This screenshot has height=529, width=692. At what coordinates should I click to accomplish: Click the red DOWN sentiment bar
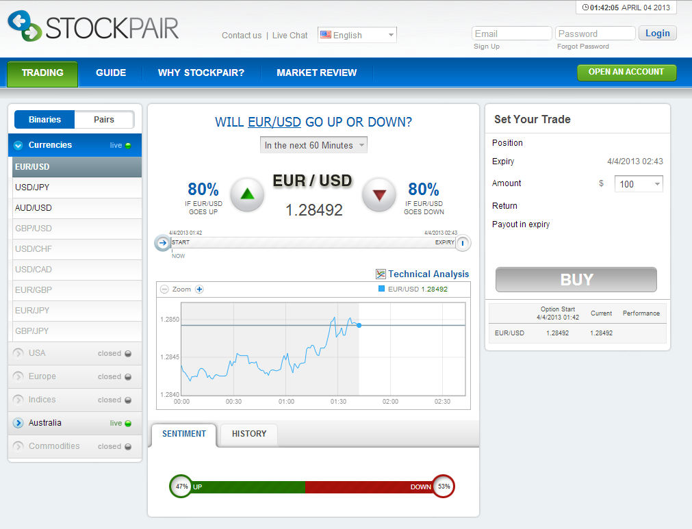coord(368,487)
